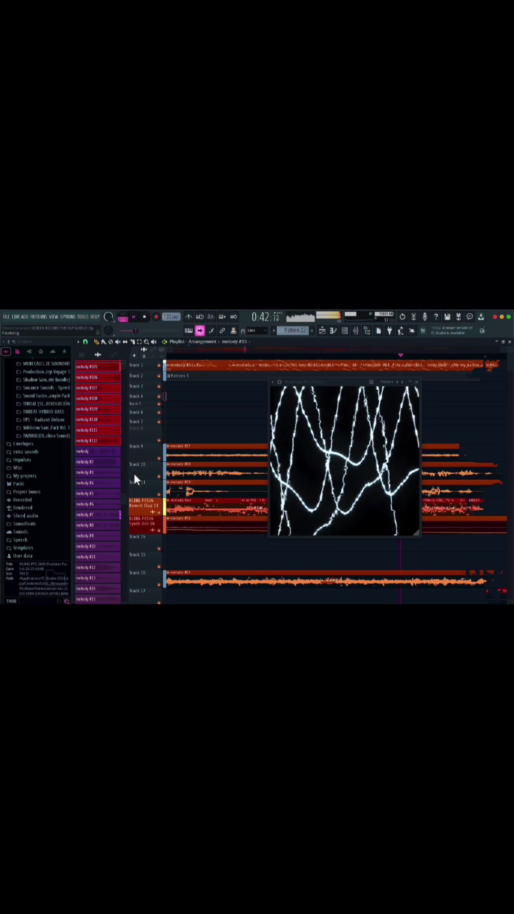
Task: Click the tempo 130 display field
Action: (171, 317)
